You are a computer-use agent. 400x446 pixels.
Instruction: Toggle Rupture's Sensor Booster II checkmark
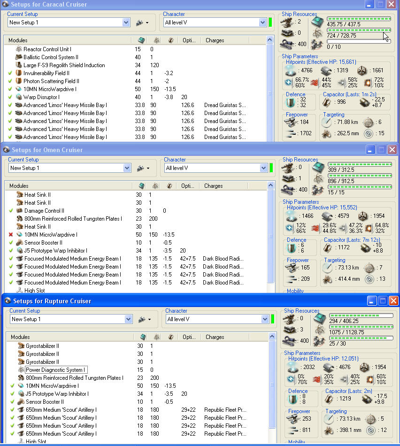click(x=13, y=401)
